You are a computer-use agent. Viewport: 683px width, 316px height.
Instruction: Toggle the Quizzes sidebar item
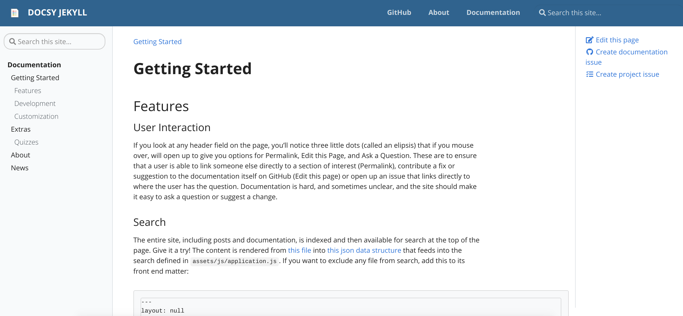pyautogui.click(x=27, y=142)
